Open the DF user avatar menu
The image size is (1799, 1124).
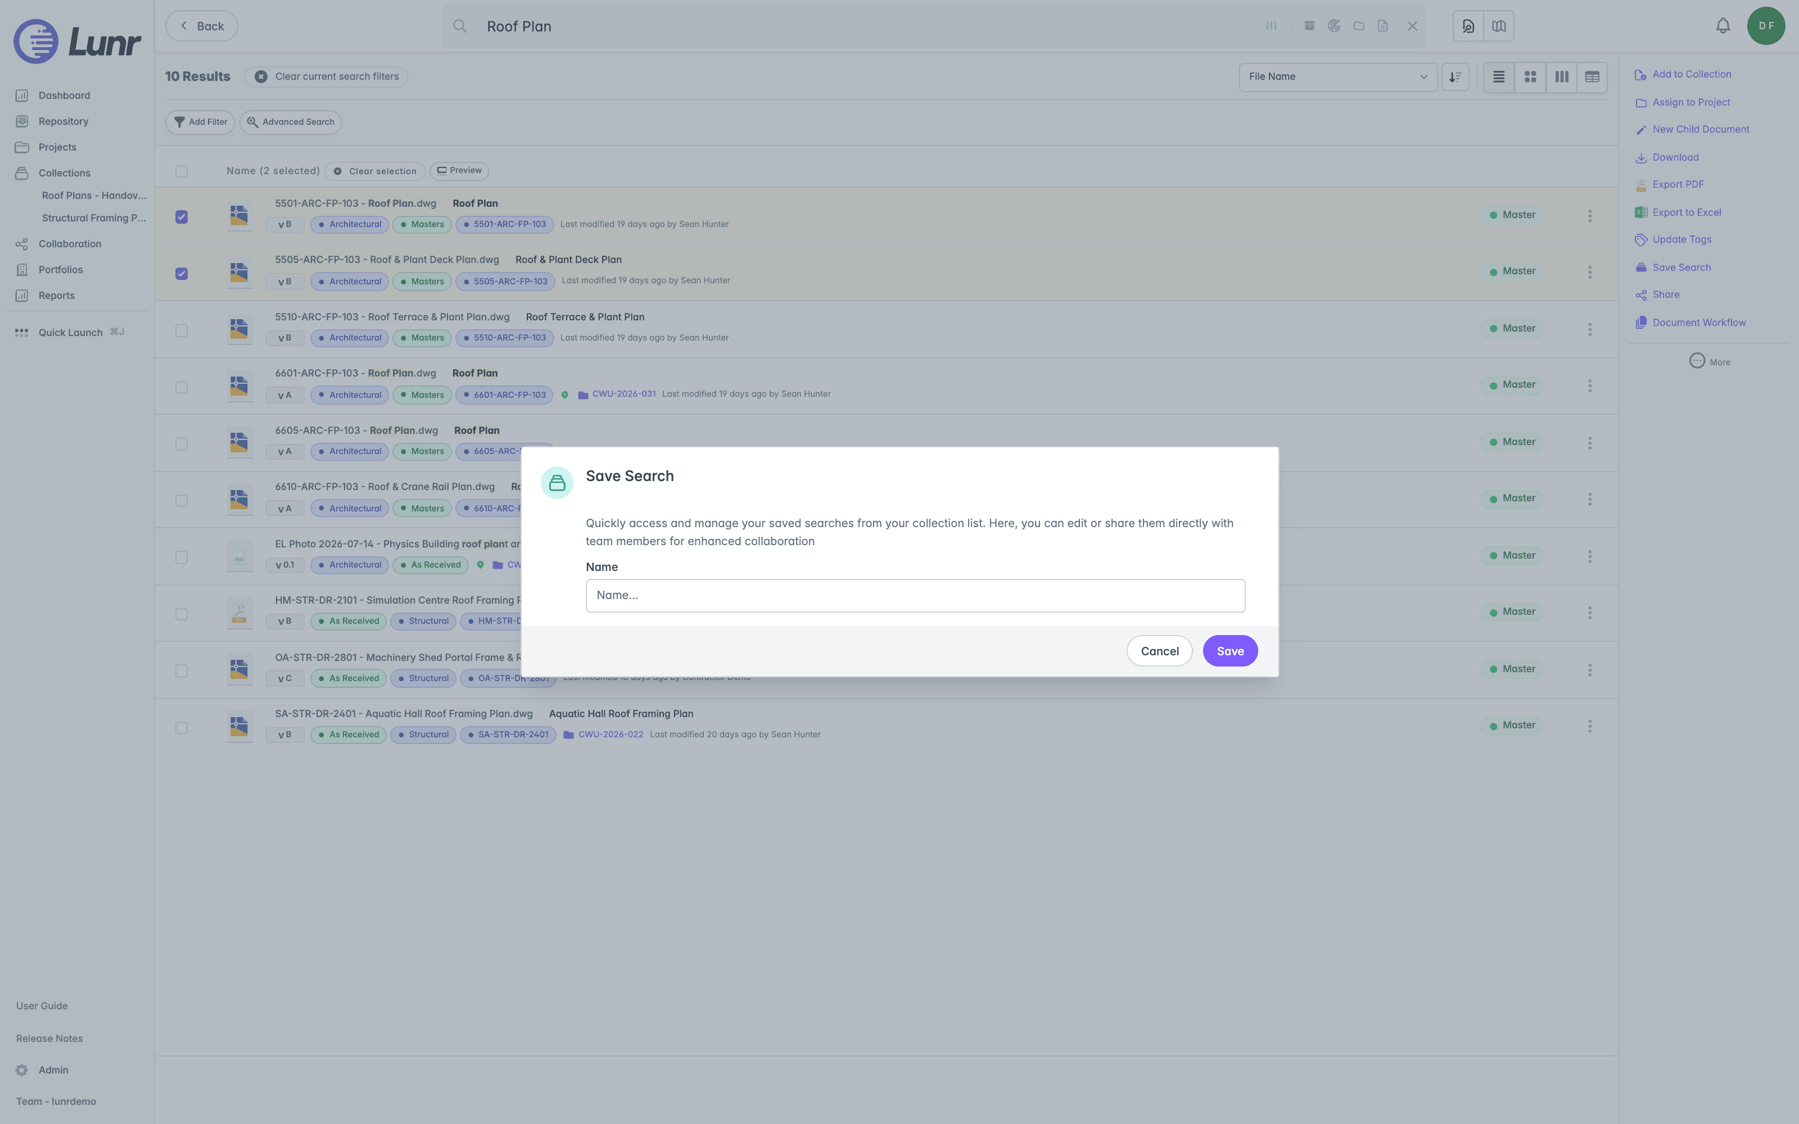[x=1765, y=26]
